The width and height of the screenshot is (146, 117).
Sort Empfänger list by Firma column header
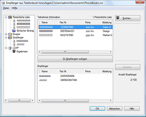pyautogui.click(x=93, y=72)
